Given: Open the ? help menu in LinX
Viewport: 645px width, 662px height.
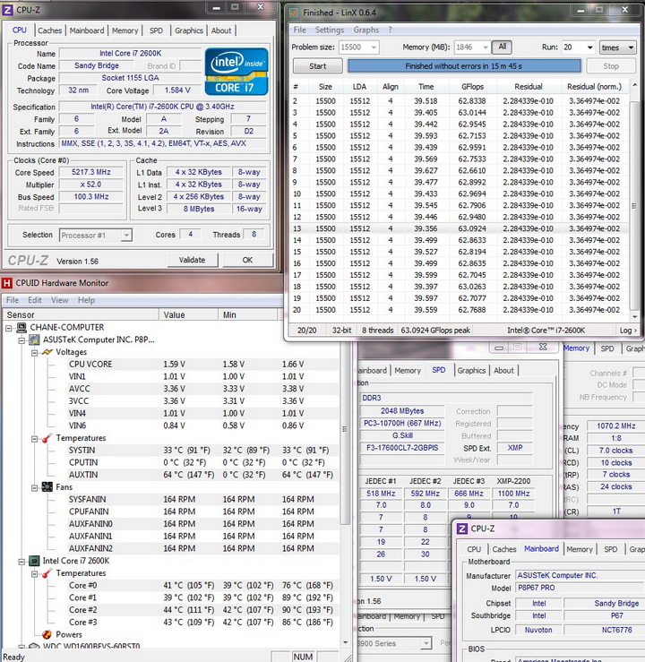Looking at the screenshot, I should tap(390, 30).
